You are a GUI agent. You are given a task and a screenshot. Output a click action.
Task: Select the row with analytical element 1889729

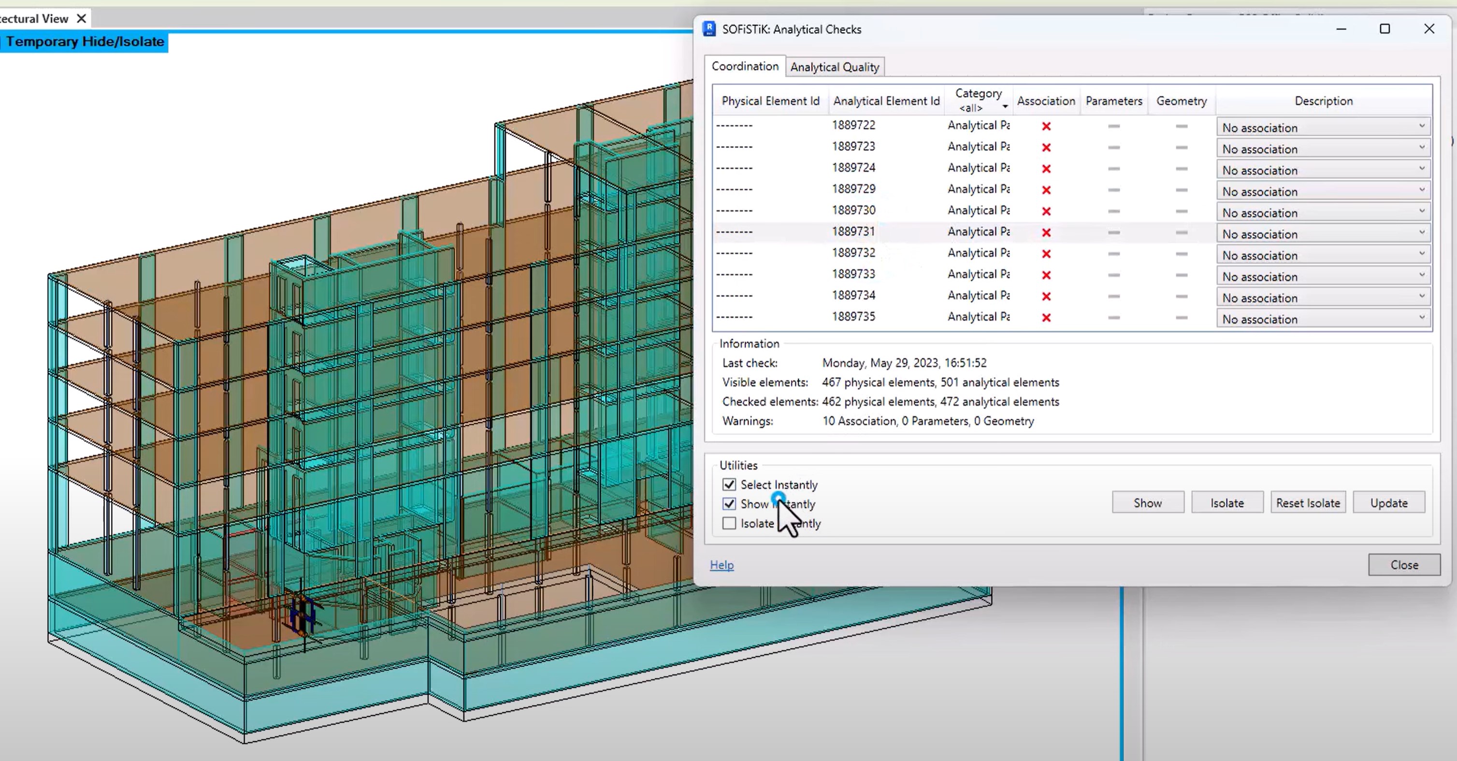pyautogui.click(x=853, y=189)
